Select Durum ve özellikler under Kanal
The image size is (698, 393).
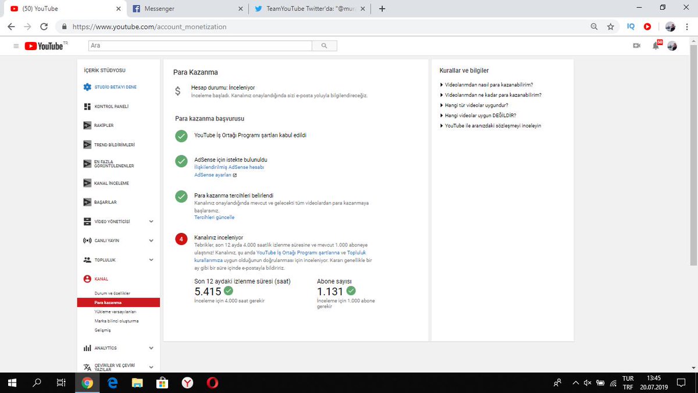point(112,293)
